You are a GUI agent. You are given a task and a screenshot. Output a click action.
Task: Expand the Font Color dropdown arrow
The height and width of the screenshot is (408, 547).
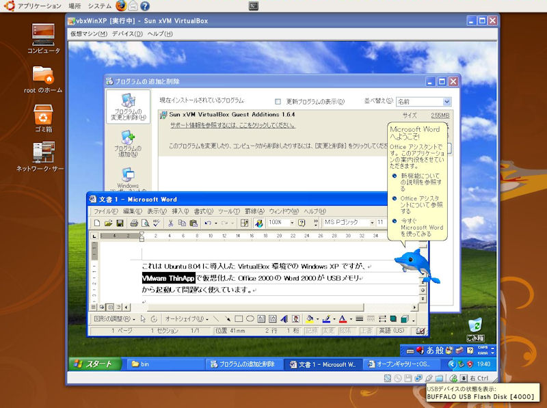coord(351,318)
